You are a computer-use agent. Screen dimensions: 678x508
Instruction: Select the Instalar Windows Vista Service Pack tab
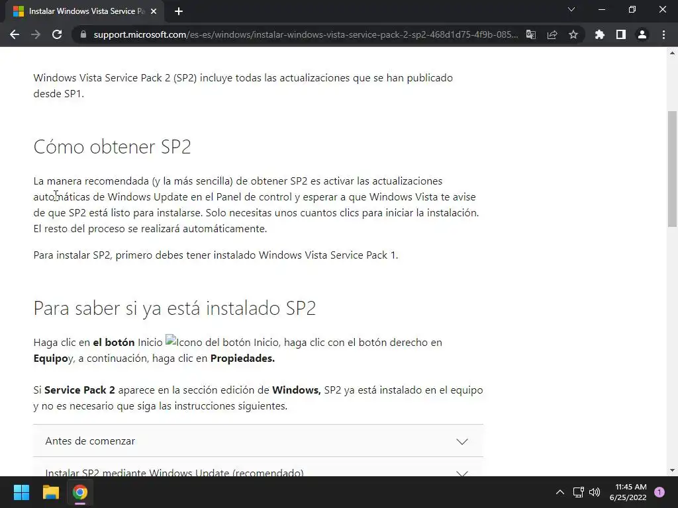[85, 12]
